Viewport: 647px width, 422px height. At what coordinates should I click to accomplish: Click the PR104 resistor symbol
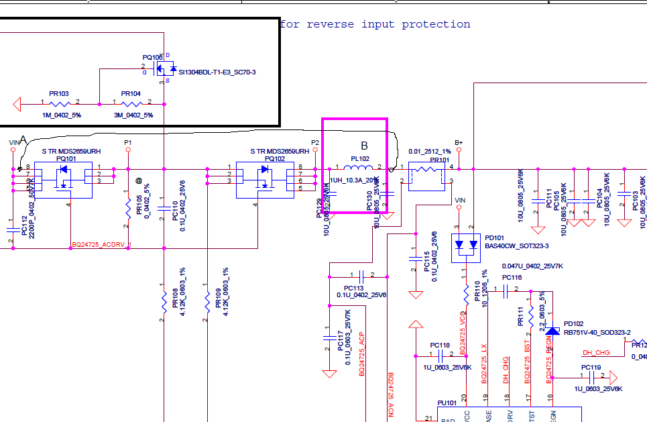132,104
